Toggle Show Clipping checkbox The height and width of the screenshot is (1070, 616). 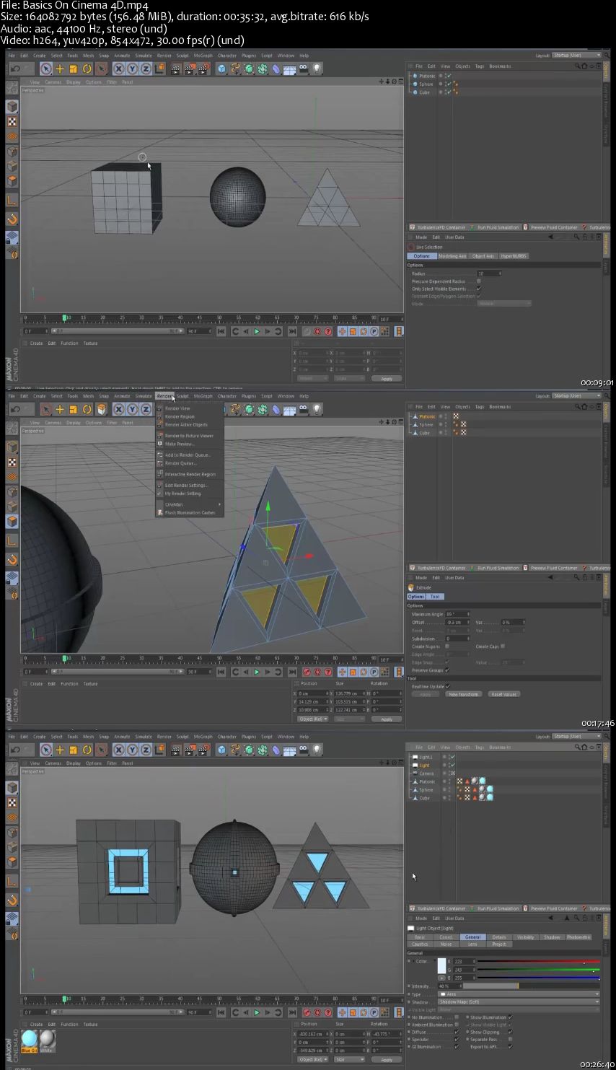(510, 1032)
